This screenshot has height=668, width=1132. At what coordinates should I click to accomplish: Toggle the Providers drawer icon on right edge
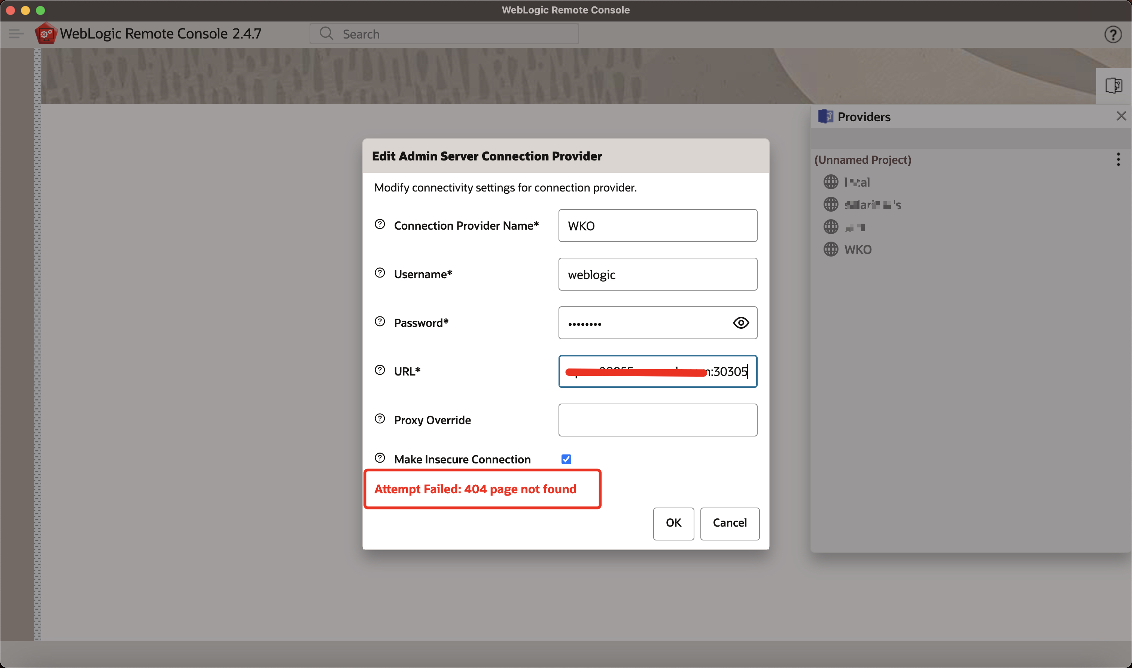point(1113,86)
